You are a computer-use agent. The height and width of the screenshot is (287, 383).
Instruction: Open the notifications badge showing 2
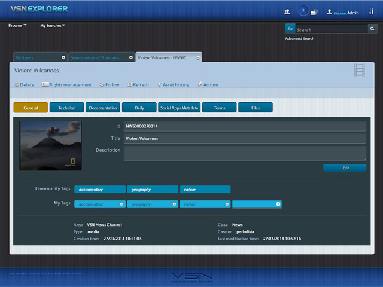(x=303, y=11)
